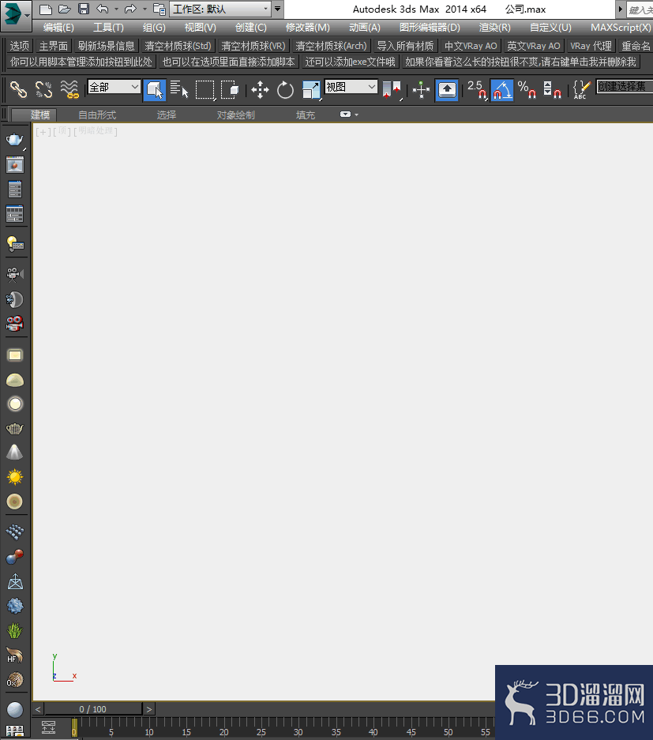
Task: Open the 修改器(M) menu
Action: pos(308,28)
